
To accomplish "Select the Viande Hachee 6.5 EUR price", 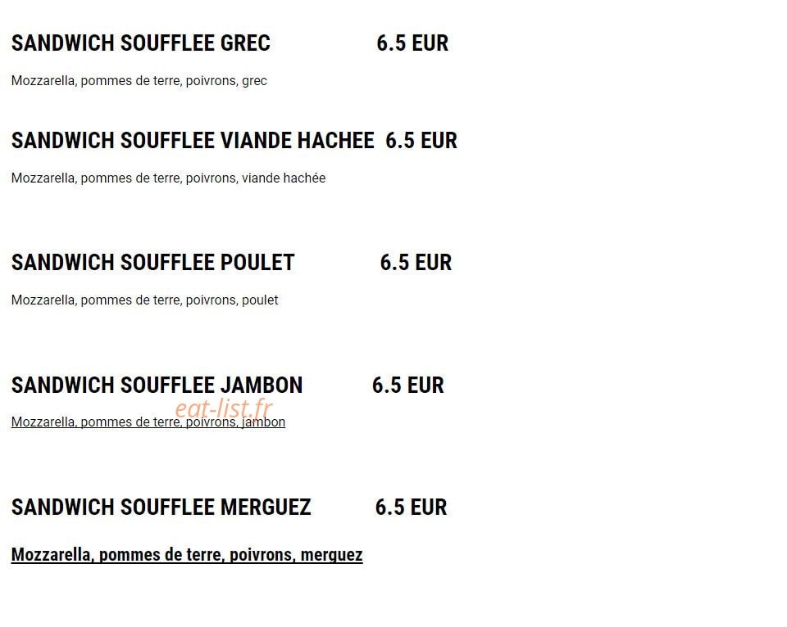I will tap(421, 140).
